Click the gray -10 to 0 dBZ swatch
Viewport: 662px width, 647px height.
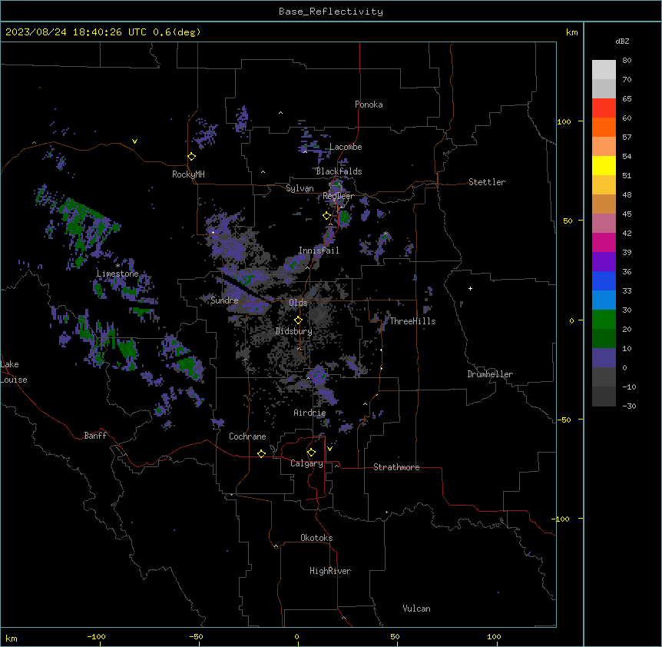point(604,377)
